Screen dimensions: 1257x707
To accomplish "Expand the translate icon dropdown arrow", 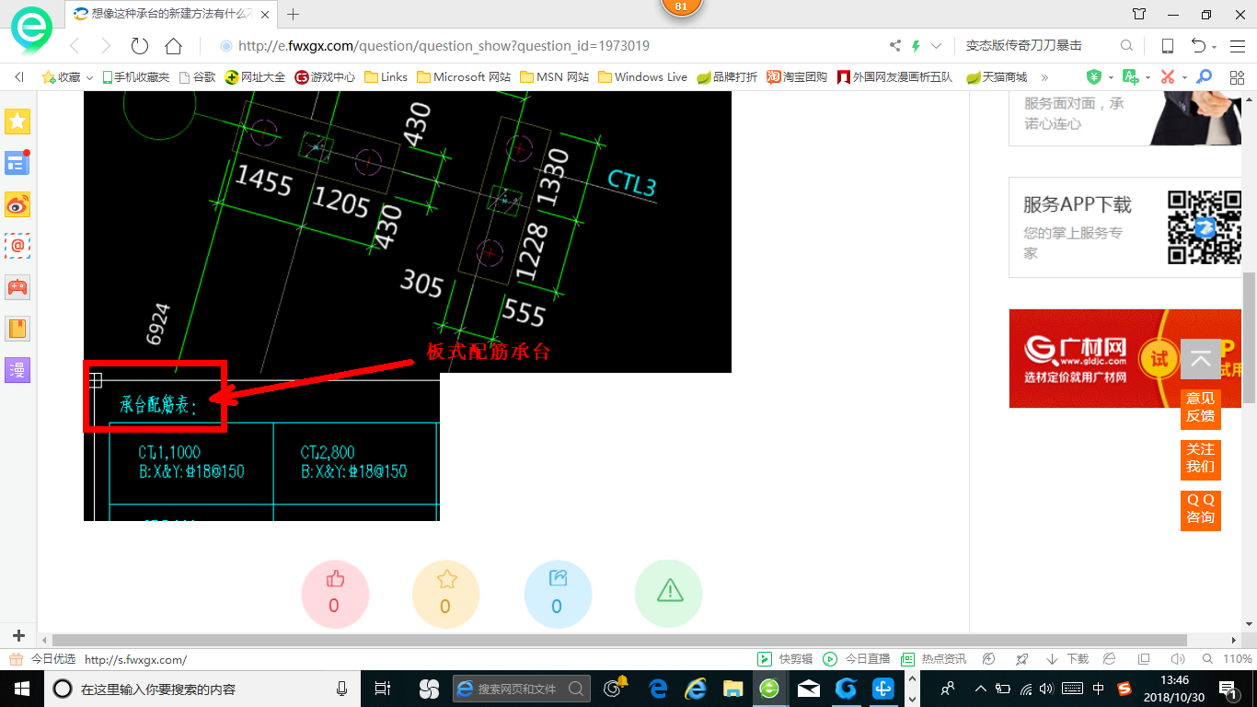I will point(1147,77).
